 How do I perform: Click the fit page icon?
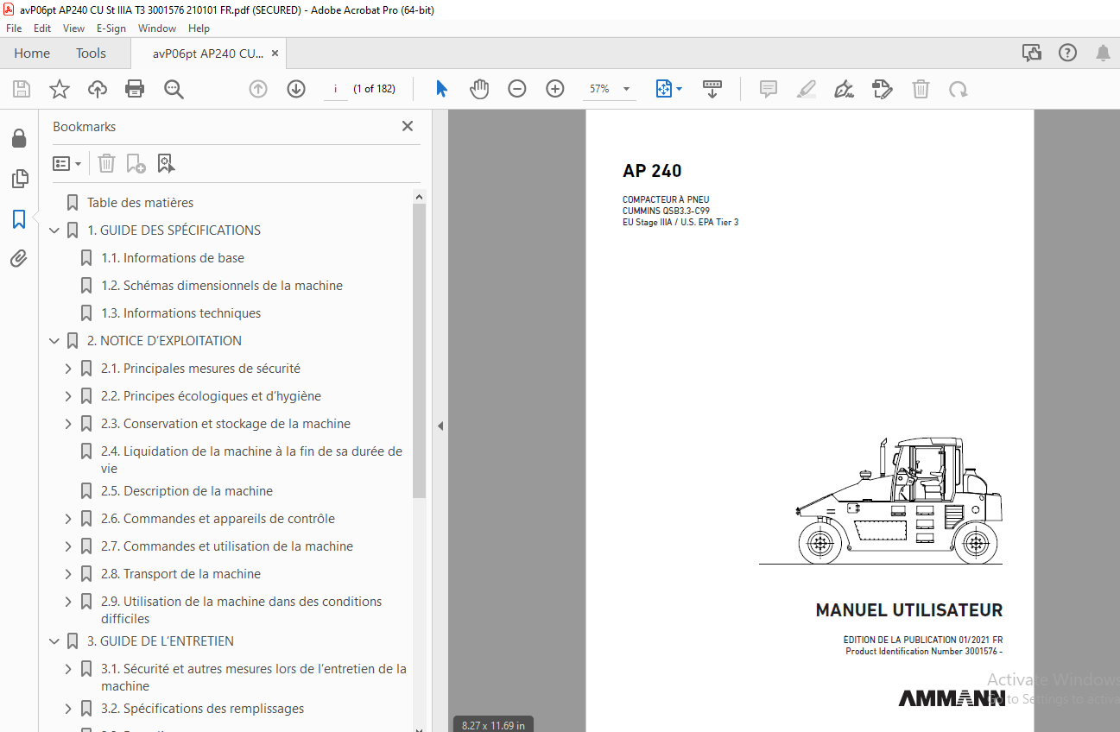tap(663, 89)
